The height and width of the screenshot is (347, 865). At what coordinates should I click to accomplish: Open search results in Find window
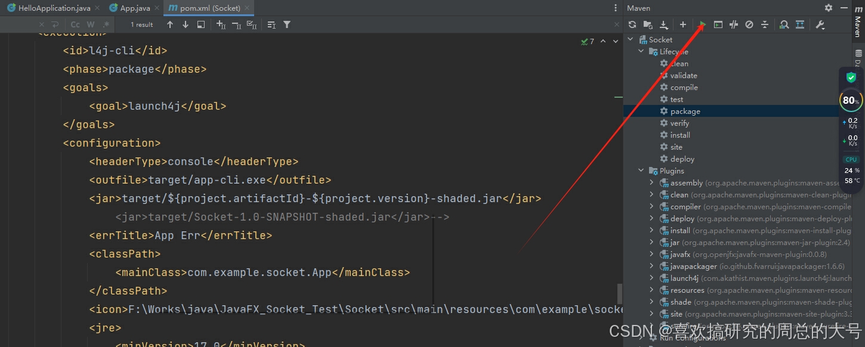click(201, 24)
